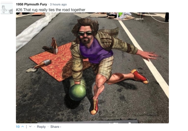Downvote the comment with the down arrow
The width and height of the screenshot is (188, 131).
[x=30, y=127]
